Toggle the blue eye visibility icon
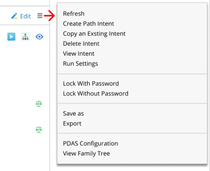The height and width of the screenshot is (171, 210). [39, 37]
